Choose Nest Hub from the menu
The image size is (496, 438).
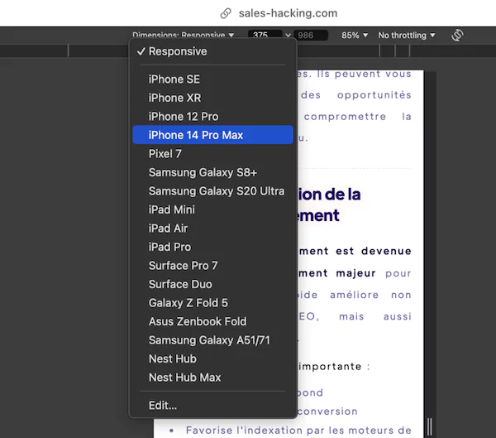[212, 359]
